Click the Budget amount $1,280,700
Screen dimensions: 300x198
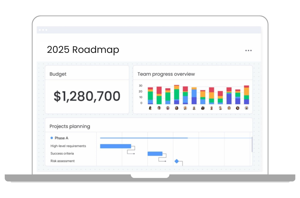pos(87,96)
